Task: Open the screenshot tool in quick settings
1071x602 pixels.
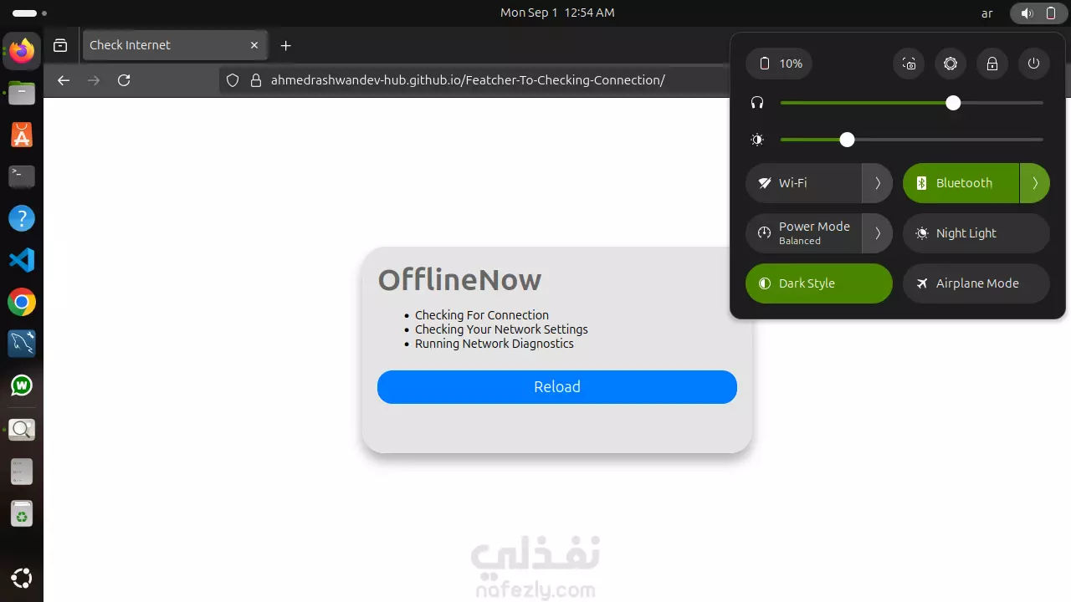Action: point(909,64)
